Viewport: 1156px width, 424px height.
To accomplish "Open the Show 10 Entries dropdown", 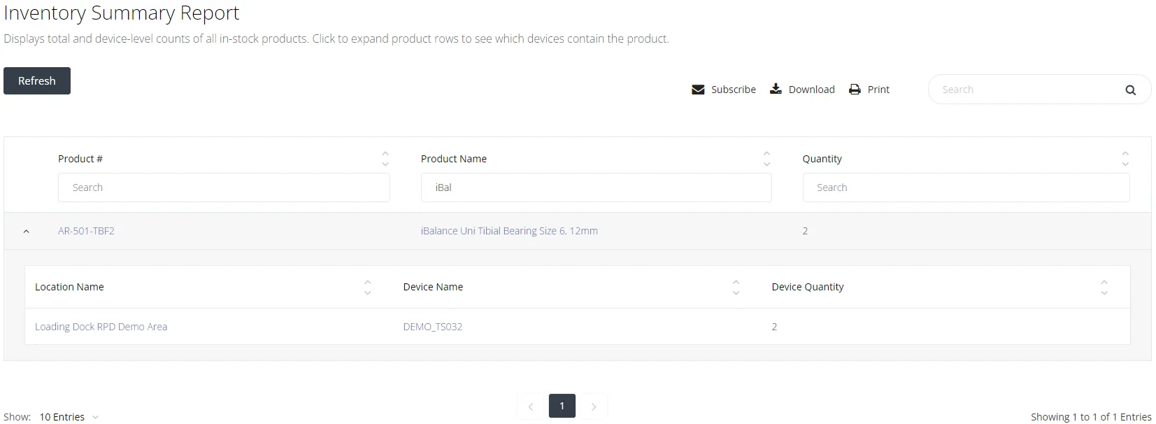I will (x=69, y=417).
